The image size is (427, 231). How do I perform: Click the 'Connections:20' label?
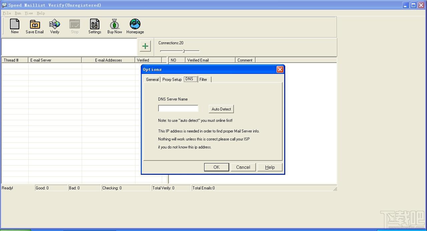point(171,43)
